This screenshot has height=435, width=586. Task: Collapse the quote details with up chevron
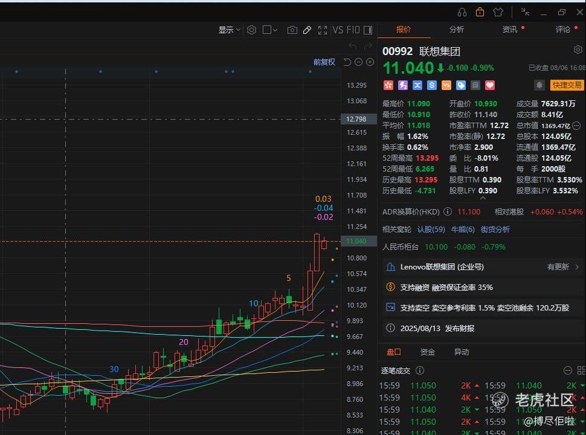click(x=483, y=198)
